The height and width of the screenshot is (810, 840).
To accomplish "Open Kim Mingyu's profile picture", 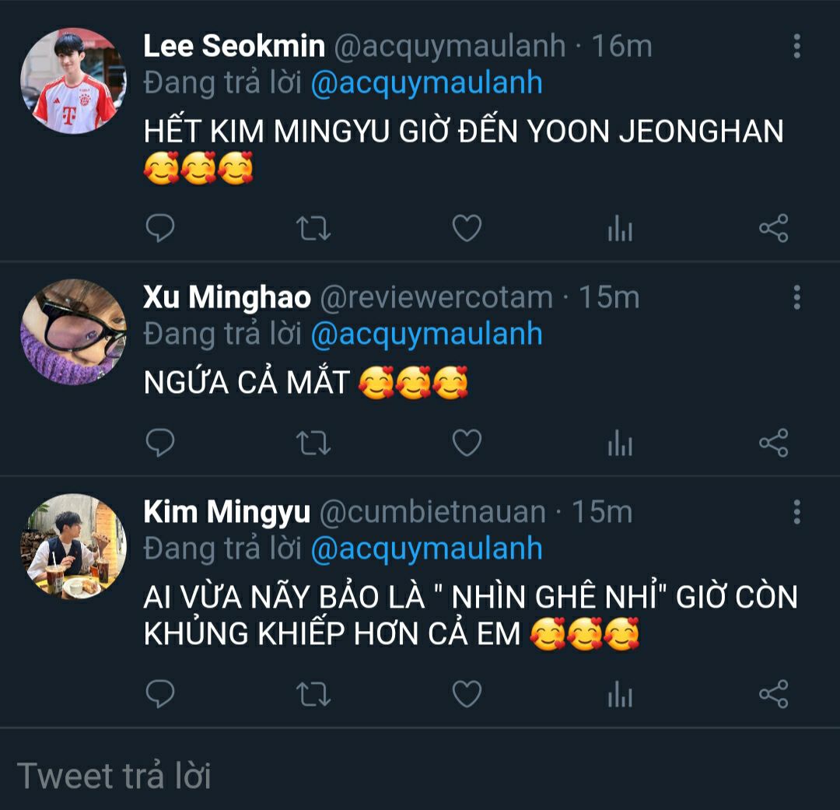I will 73,546.
